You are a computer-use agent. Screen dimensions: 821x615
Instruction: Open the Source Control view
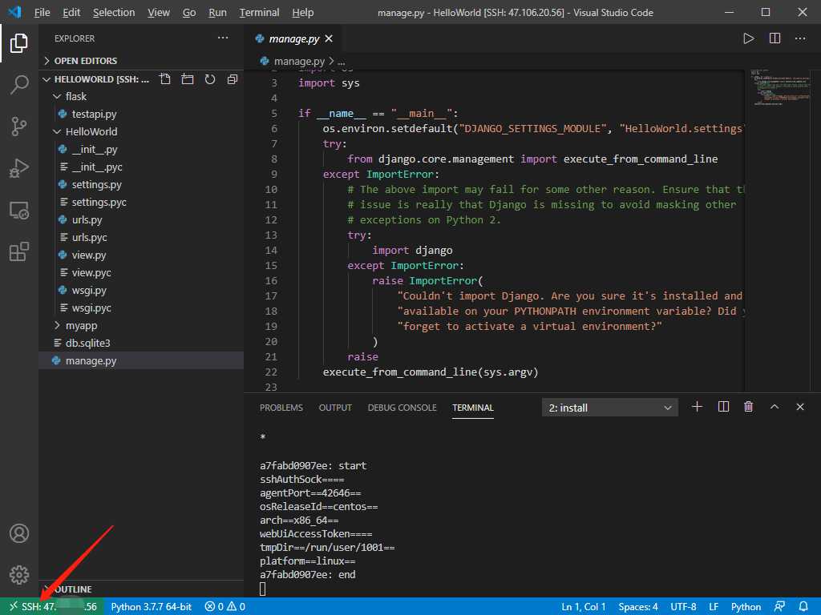click(19, 126)
